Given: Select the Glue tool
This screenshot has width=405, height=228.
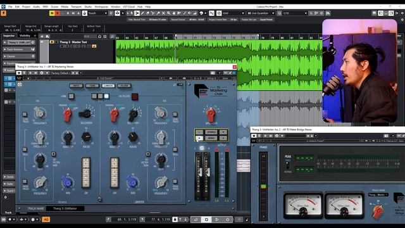Looking at the screenshot, I should pyautogui.click(x=158, y=13).
